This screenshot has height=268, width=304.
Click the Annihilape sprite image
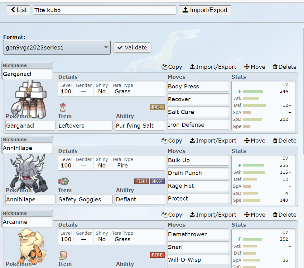click(x=29, y=174)
